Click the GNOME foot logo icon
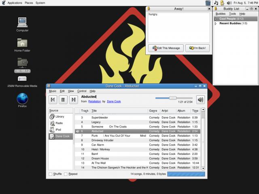Viewport: 259px width, 194px height. pyautogui.click(x=4, y=3)
